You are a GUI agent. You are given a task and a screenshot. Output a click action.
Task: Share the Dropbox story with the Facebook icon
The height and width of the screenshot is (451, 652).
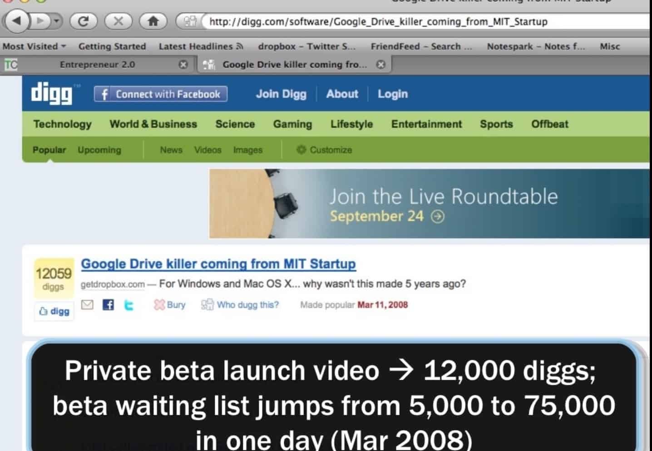[x=108, y=305]
